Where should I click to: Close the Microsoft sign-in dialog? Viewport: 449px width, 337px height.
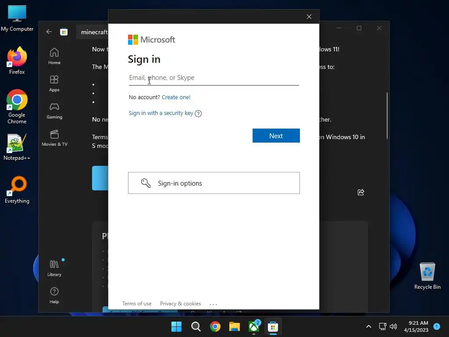pyautogui.click(x=309, y=17)
